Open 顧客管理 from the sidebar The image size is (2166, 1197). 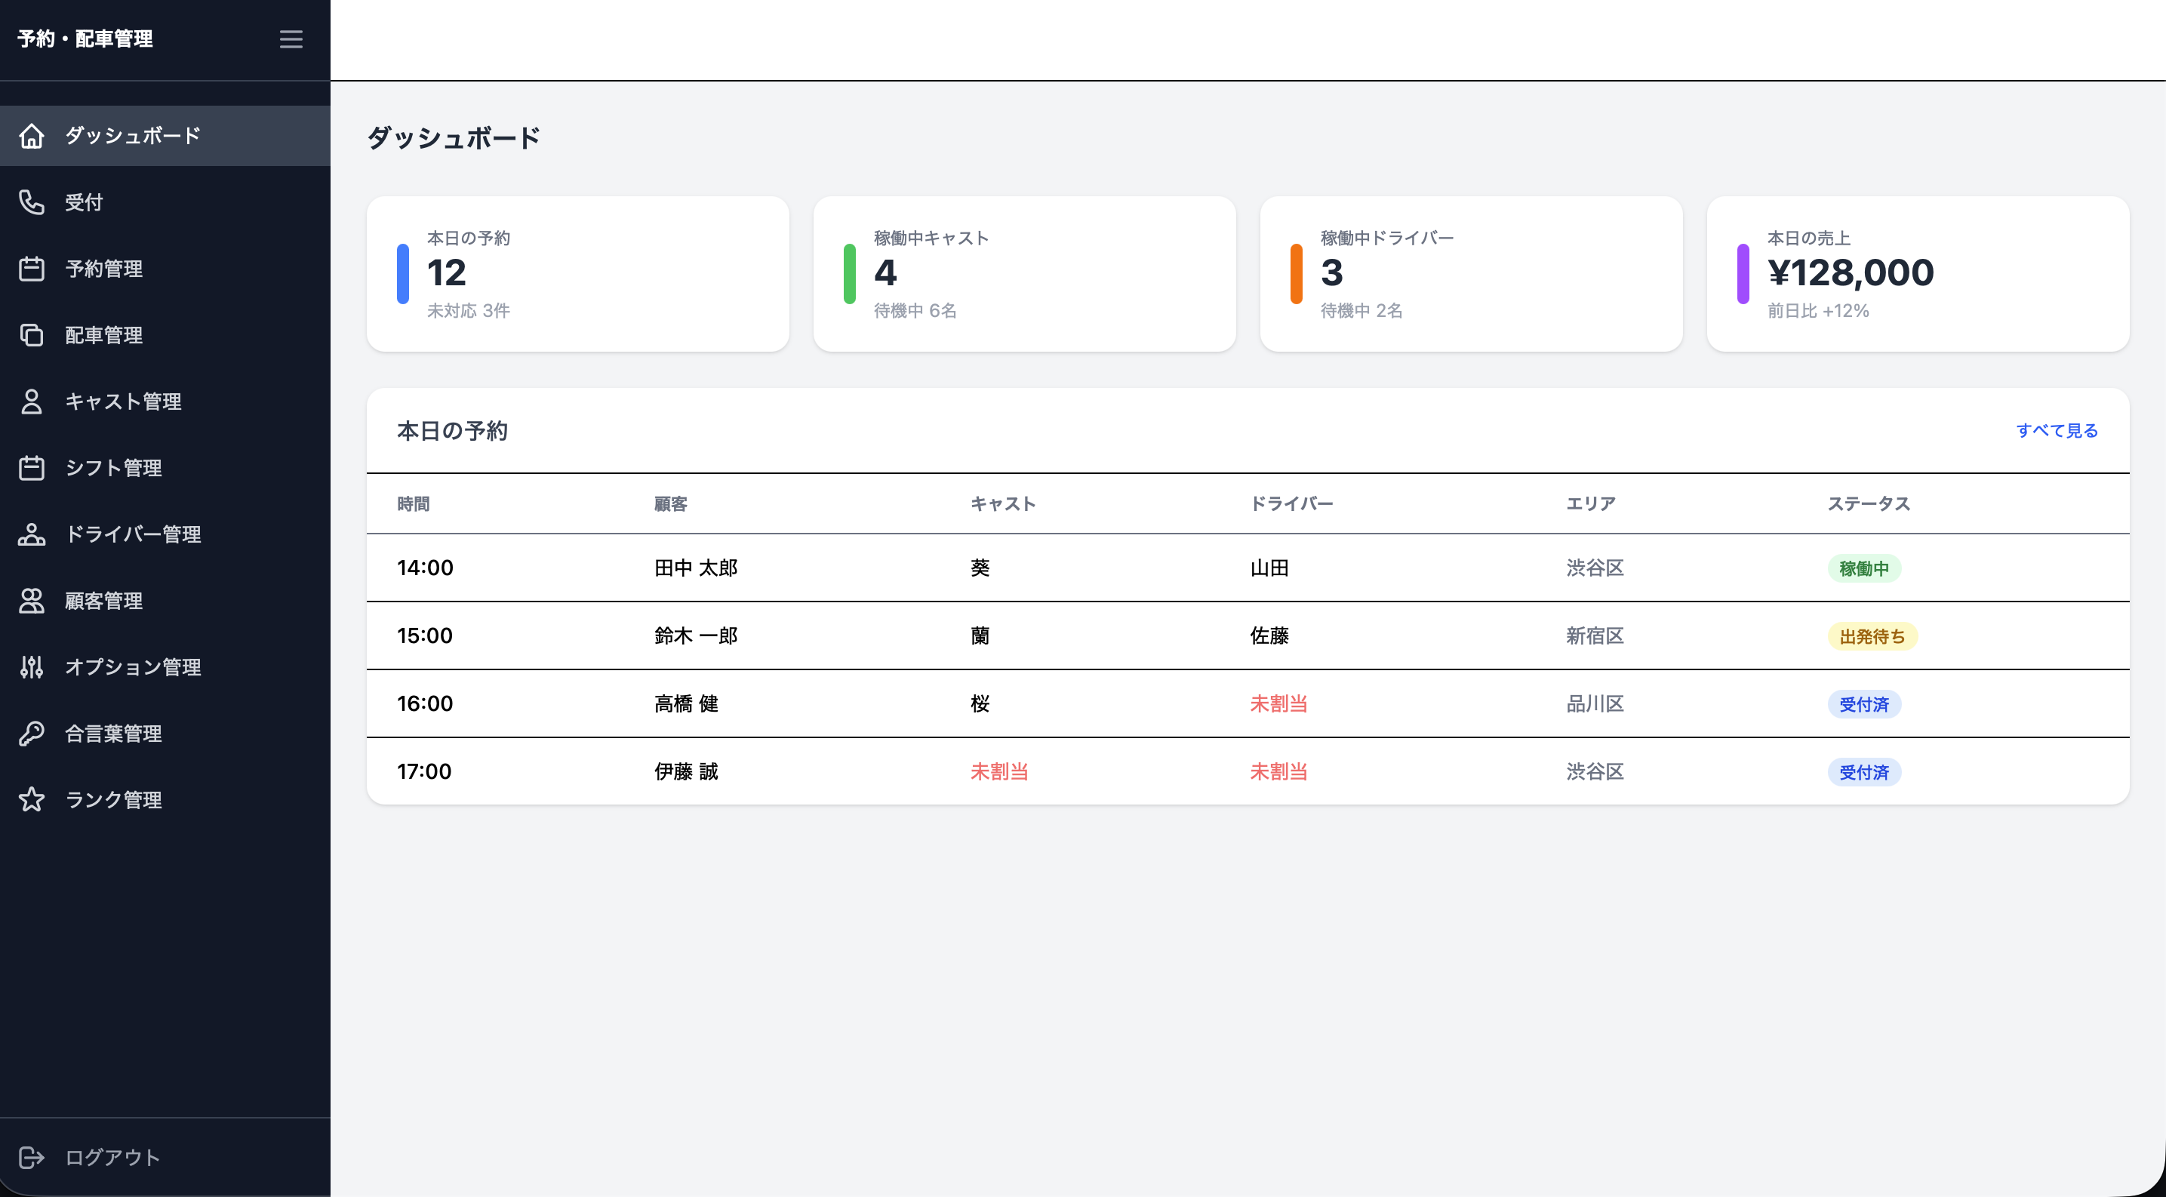165,600
